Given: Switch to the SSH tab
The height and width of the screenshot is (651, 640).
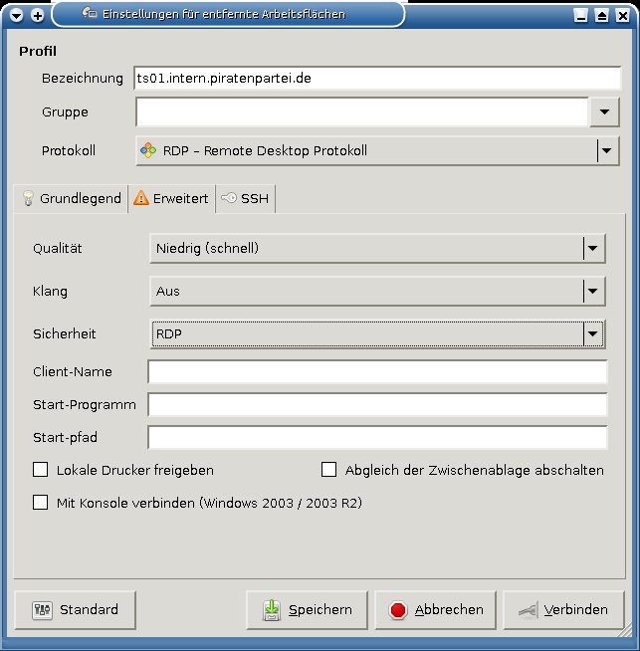Looking at the screenshot, I should (245, 199).
